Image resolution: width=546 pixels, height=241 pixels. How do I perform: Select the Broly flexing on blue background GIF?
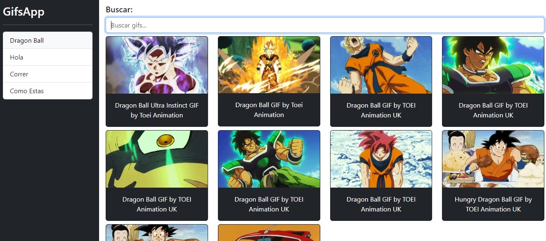click(269, 159)
